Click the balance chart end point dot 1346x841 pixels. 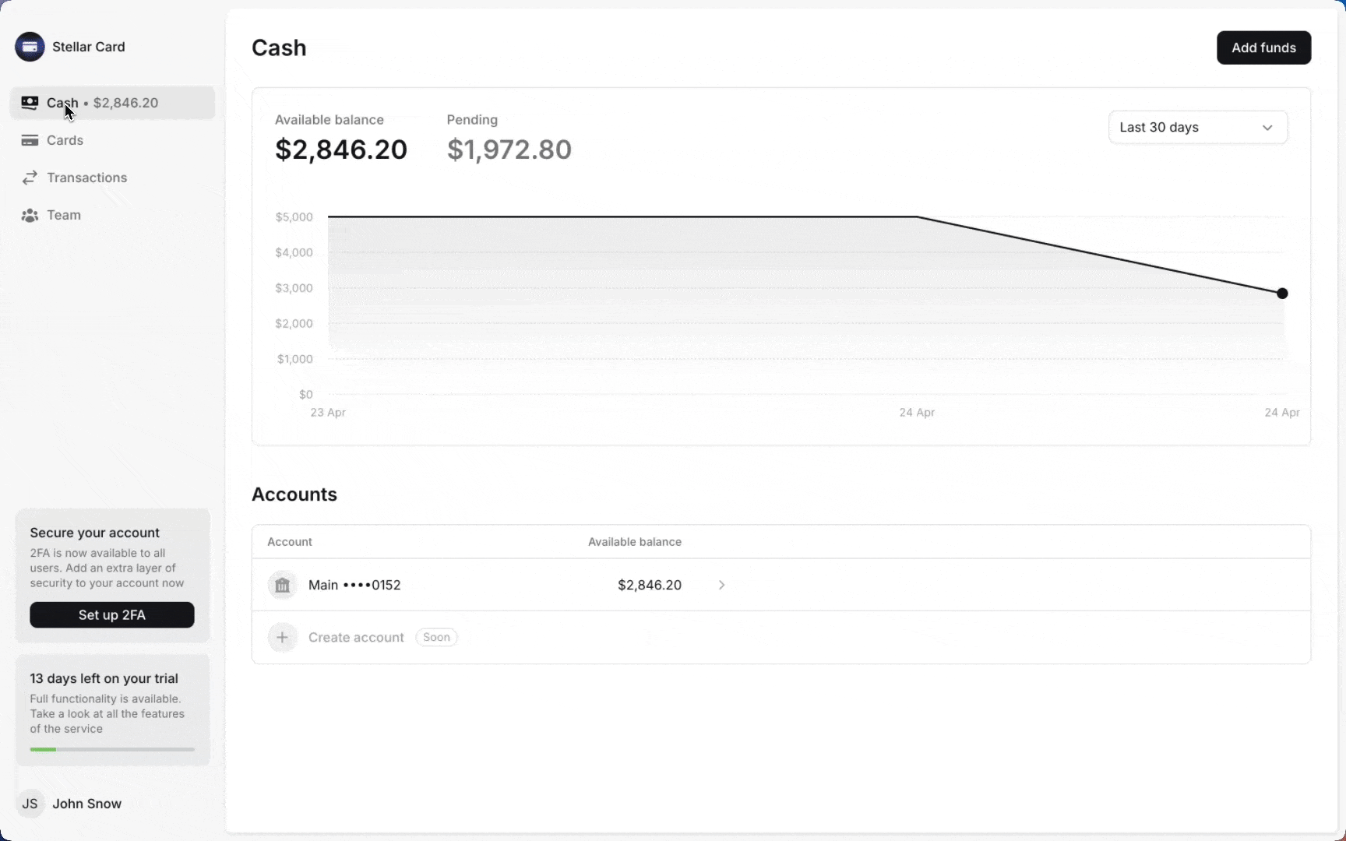point(1282,294)
